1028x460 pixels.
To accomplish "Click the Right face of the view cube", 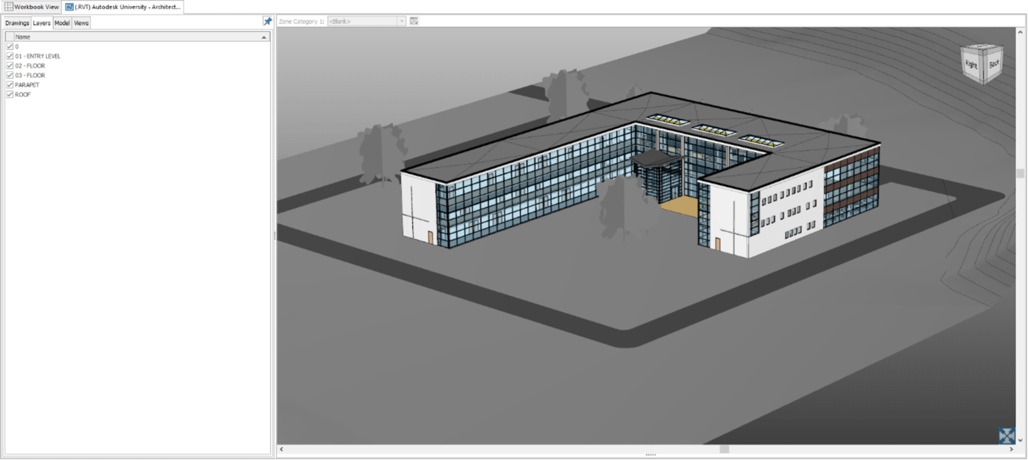I will pos(971,65).
